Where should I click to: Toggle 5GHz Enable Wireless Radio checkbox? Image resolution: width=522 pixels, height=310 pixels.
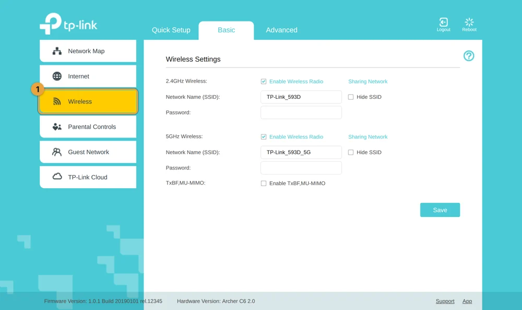264,137
